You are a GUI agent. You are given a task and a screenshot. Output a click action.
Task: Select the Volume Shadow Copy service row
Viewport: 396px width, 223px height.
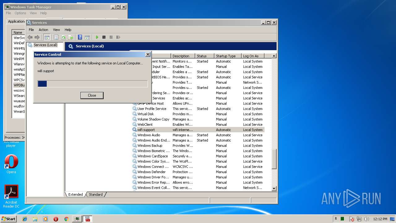tap(198, 119)
